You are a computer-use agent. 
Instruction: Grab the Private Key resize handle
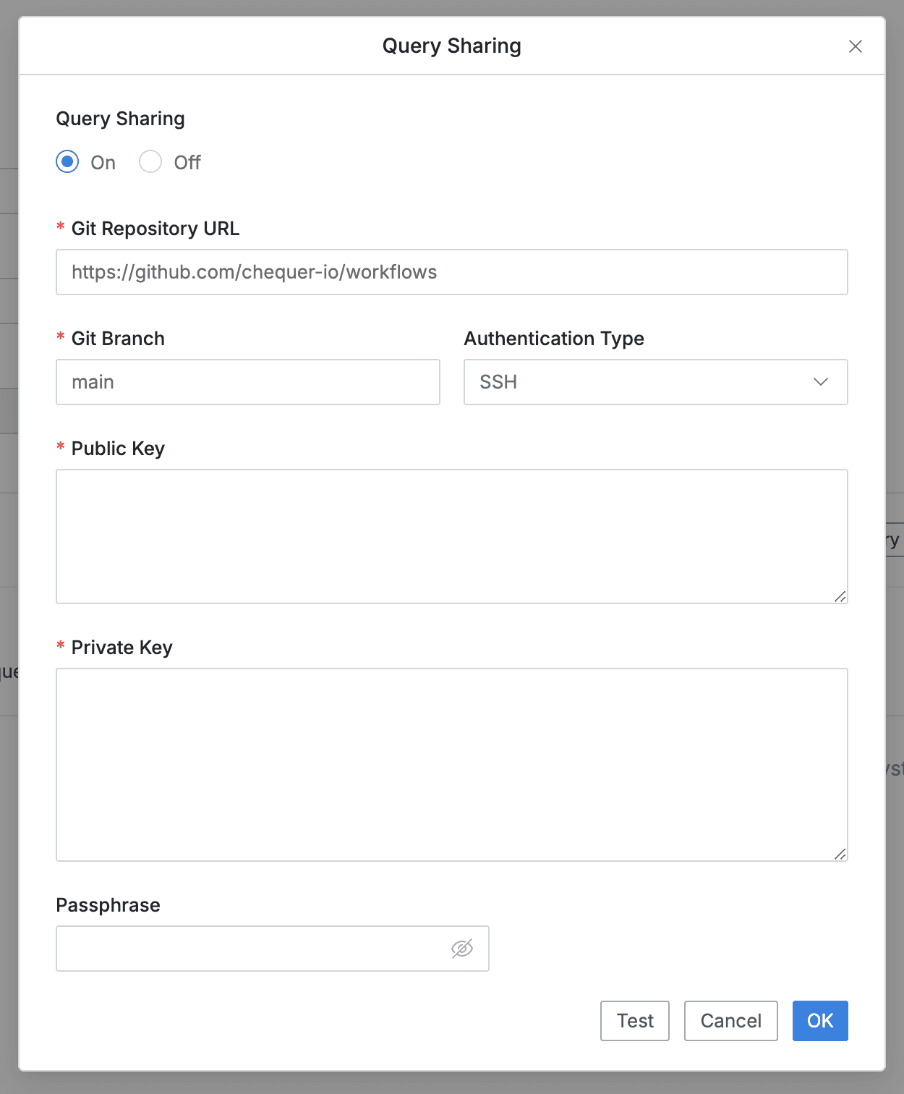[840, 854]
